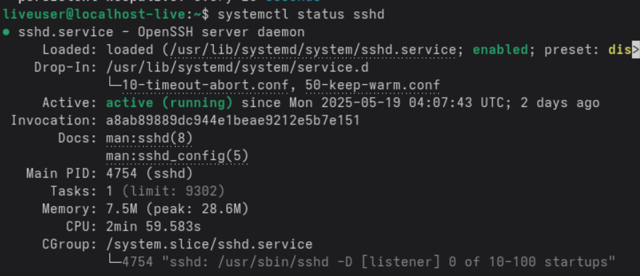Click the 'active (running)' status text

pyautogui.click(x=169, y=103)
